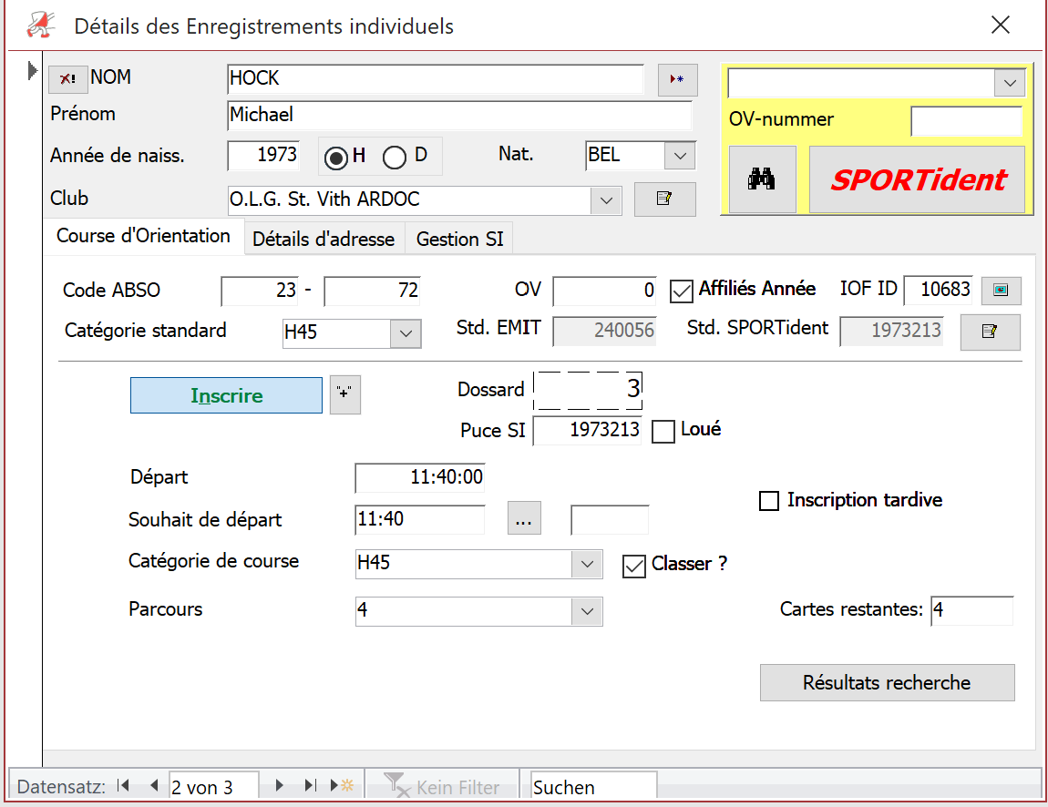
Task: Open the Gestion SI tab
Action: coord(460,240)
